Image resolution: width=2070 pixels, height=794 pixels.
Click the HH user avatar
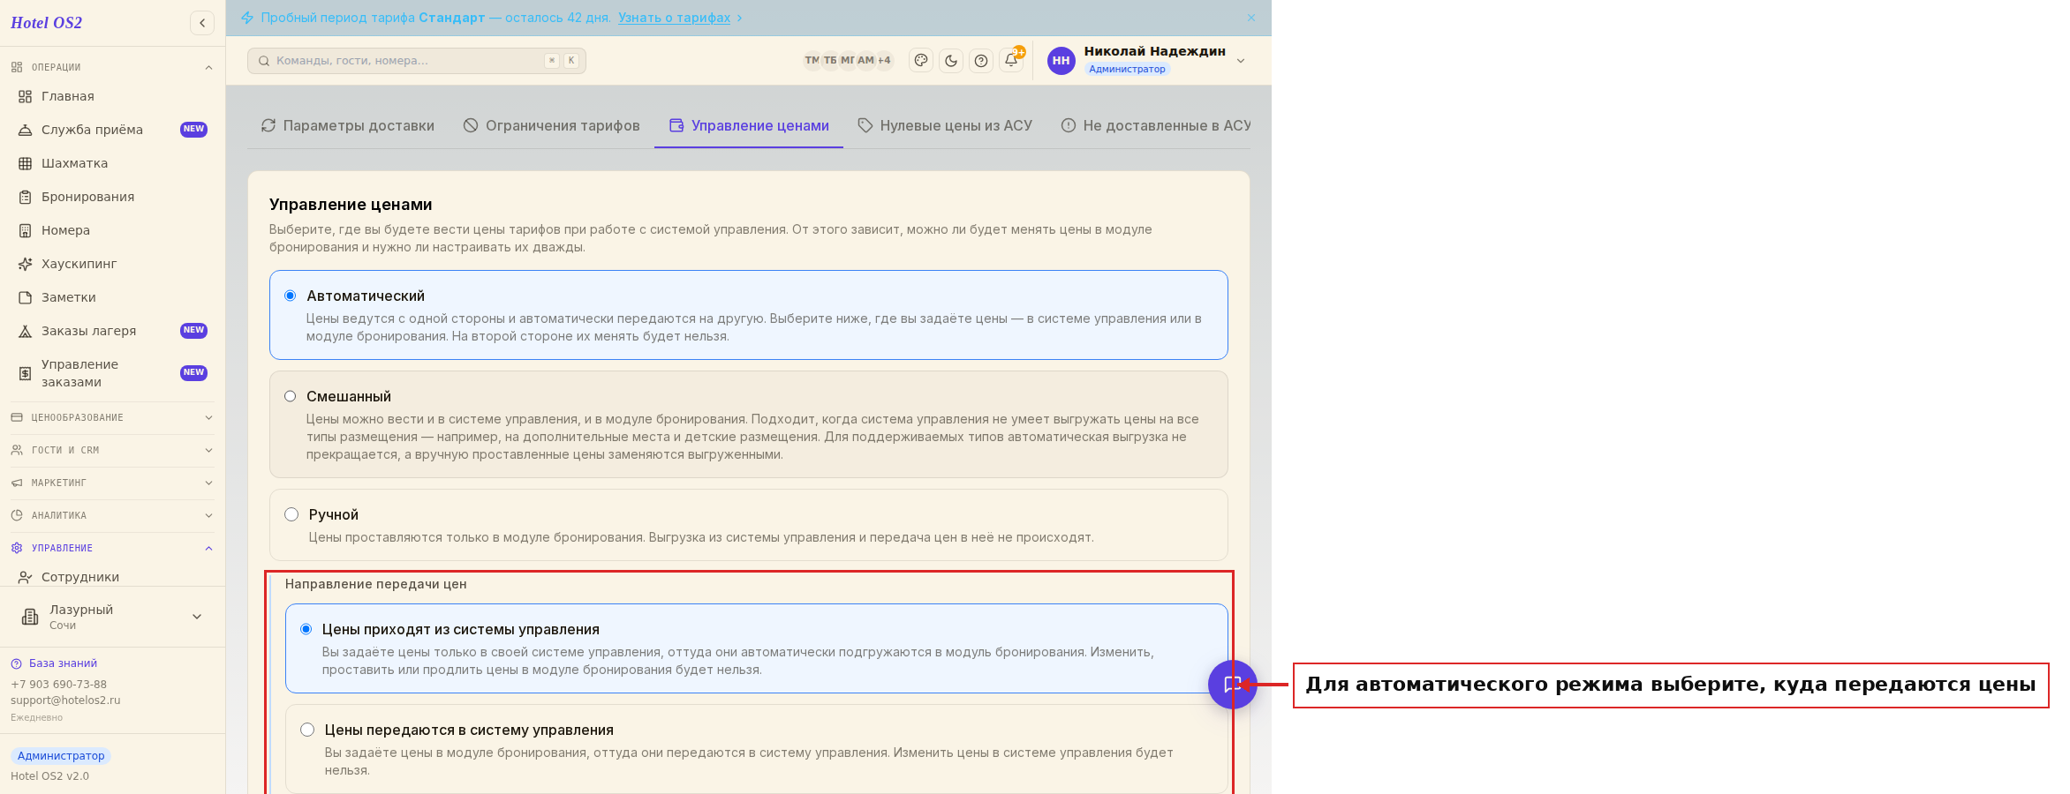[x=1061, y=60]
